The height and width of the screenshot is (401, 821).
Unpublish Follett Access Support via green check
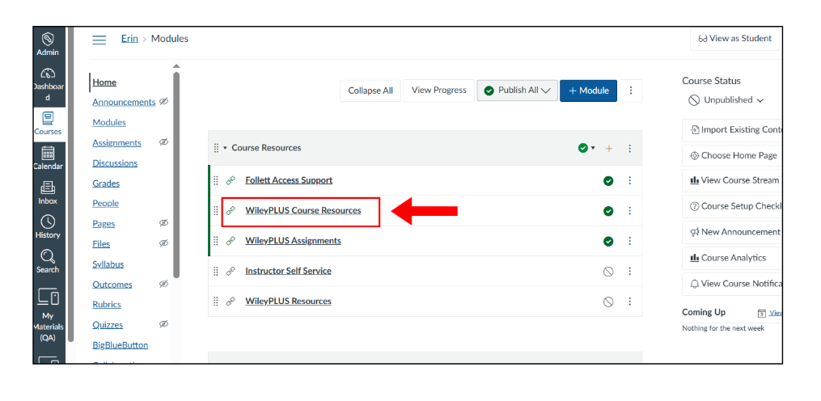[x=608, y=181]
